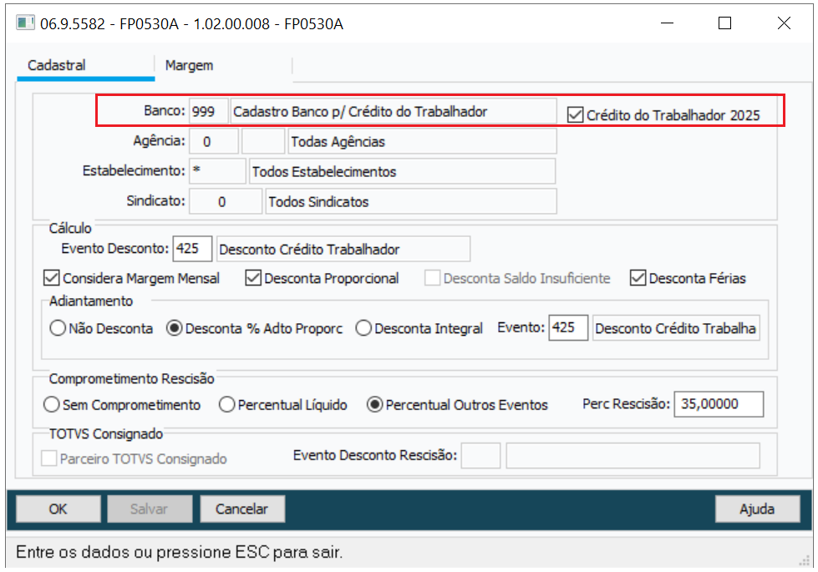818x572 pixels.
Task: Click the Evento Desconto Rescisão field
Action: click(x=480, y=455)
